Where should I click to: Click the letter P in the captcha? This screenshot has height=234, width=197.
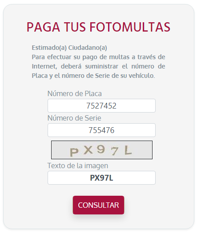pos(74,152)
